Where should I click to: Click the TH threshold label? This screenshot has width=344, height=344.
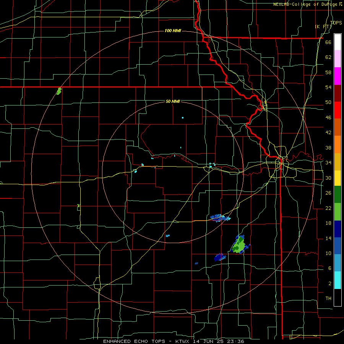tap(328, 299)
